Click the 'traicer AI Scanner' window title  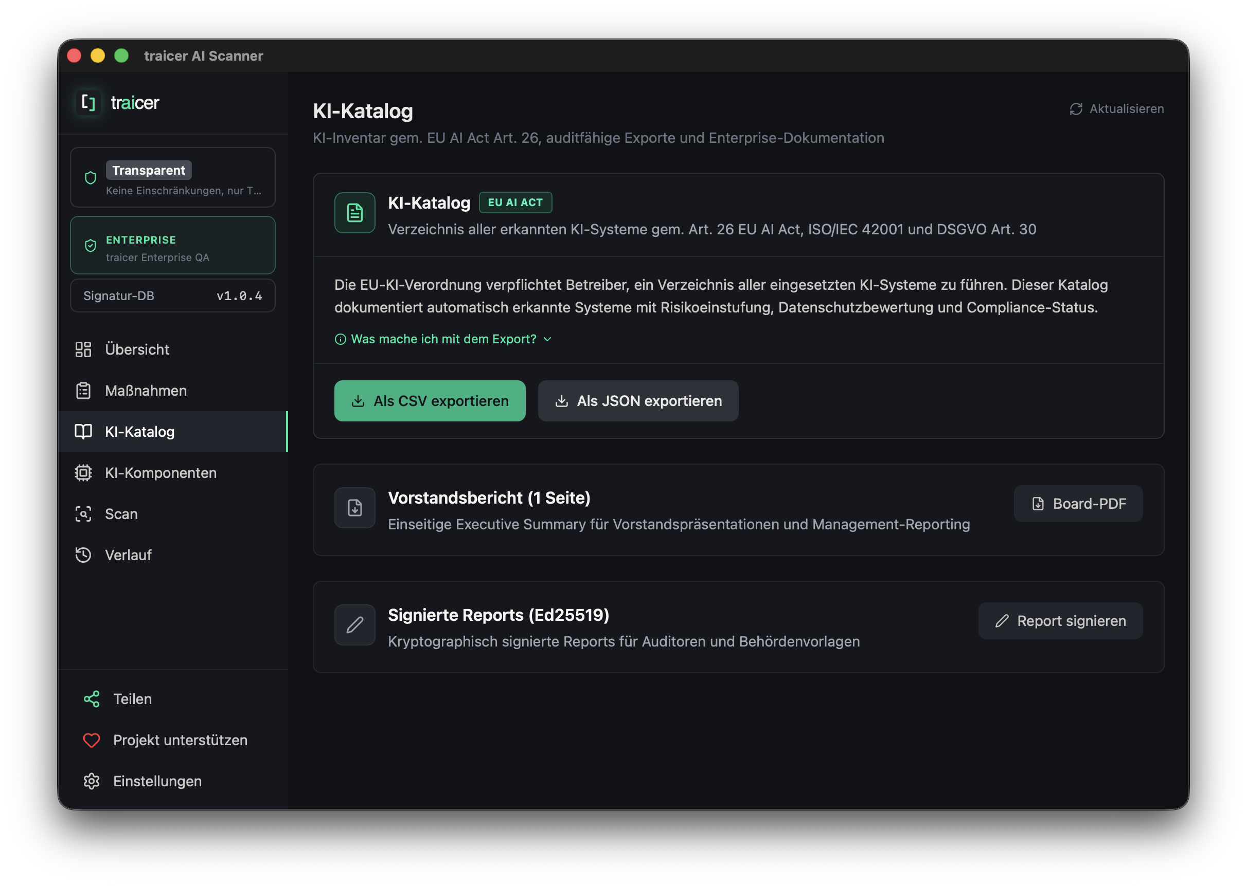click(204, 56)
